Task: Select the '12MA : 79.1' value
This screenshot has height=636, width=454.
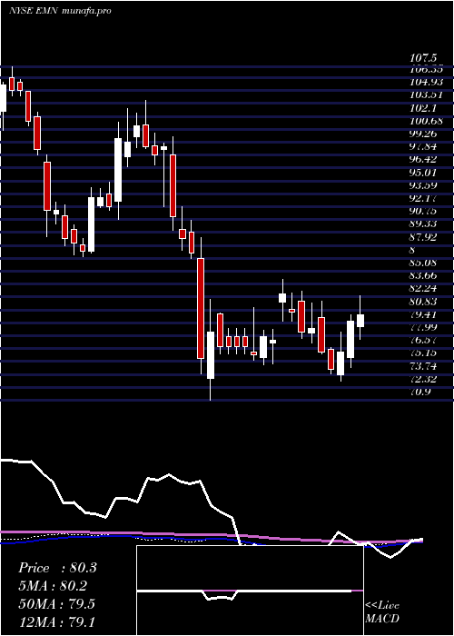Action: pos(56,621)
